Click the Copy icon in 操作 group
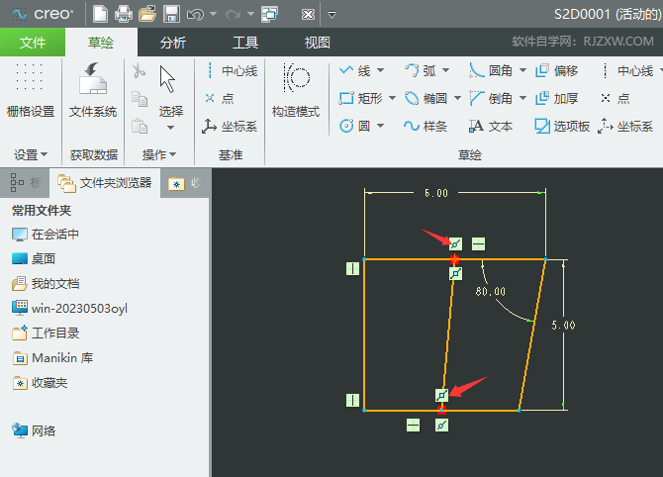663x477 pixels. tap(140, 99)
